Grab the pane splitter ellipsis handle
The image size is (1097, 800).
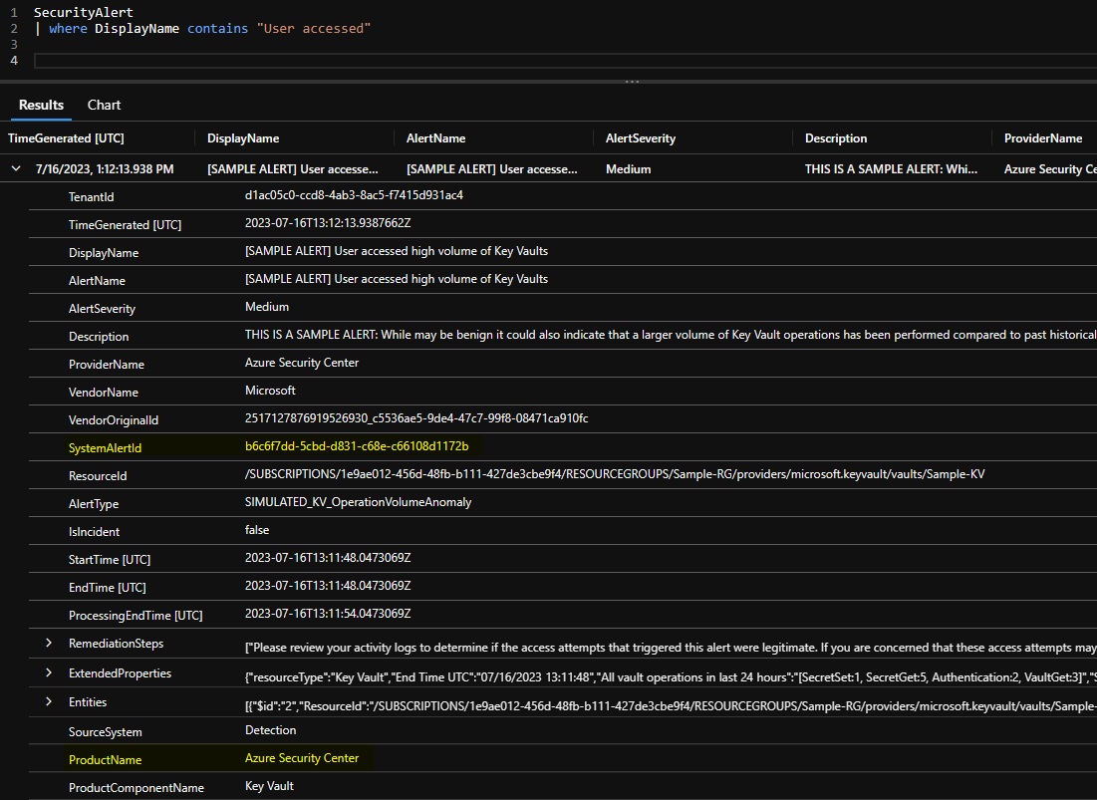[x=632, y=82]
